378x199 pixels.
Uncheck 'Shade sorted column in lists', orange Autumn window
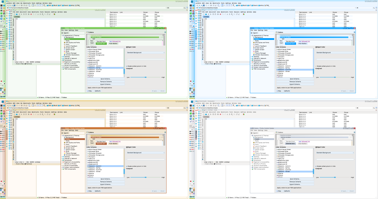pos(127,166)
